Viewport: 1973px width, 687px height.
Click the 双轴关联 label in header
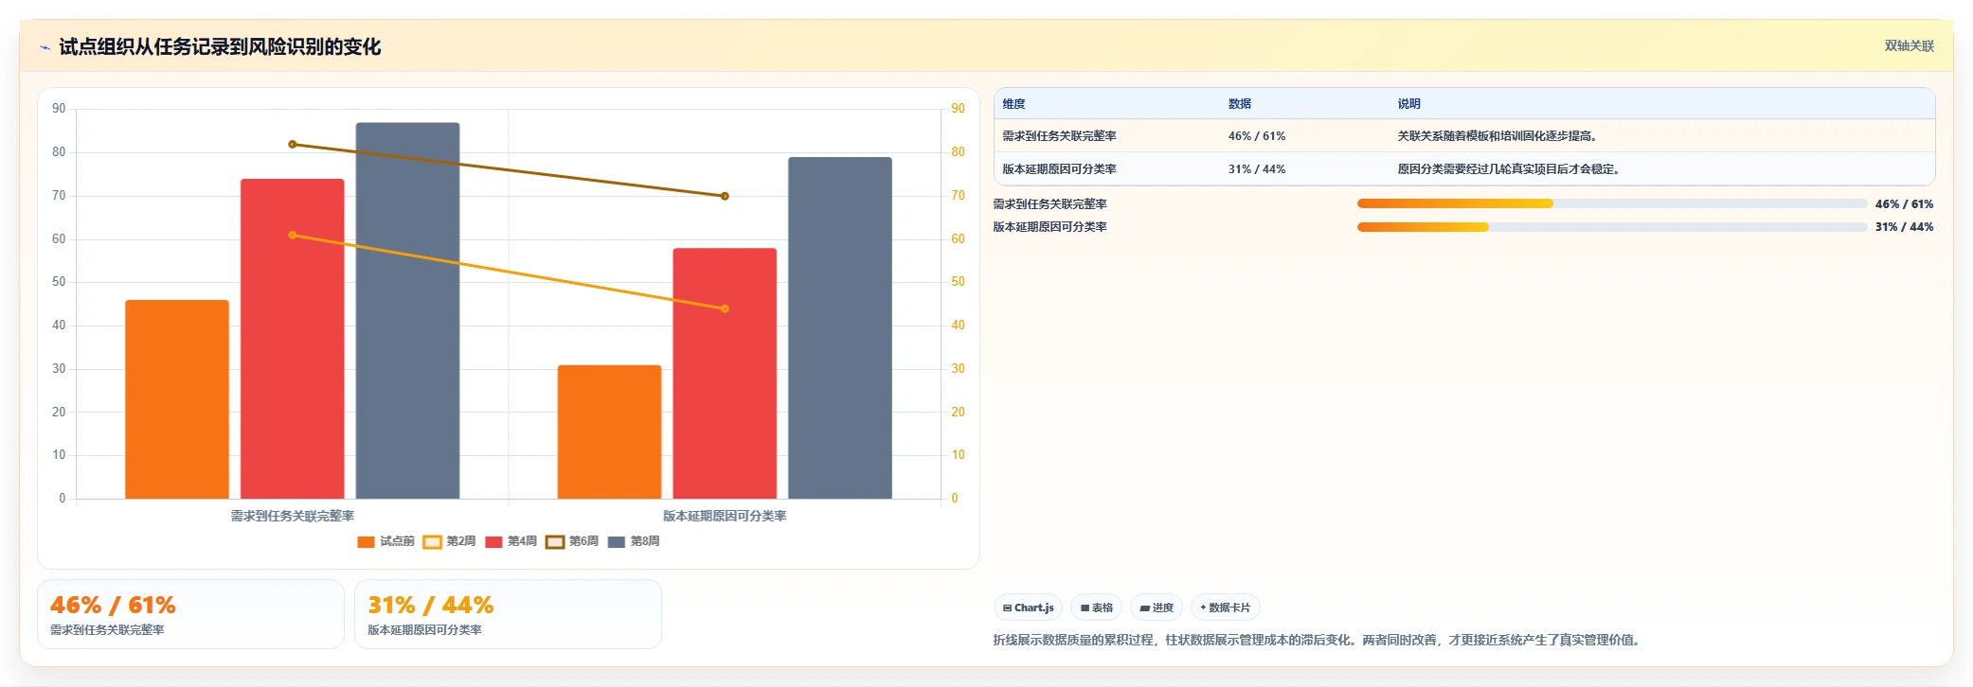pyautogui.click(x=1909, y=46)
